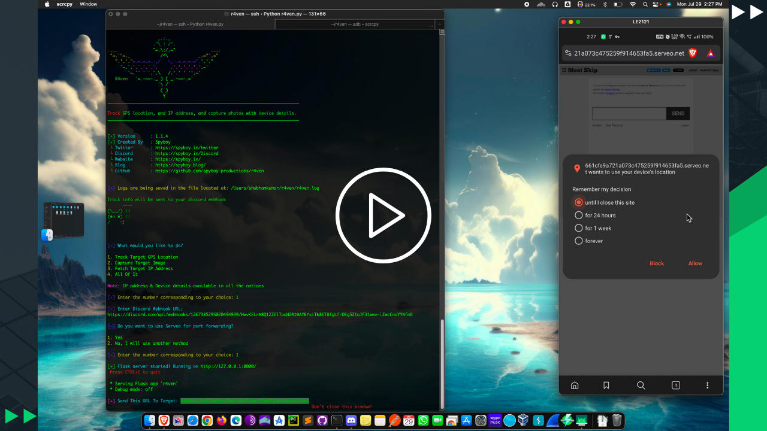Launch Brave browser from the Dock
767x431 pixels.
(164, 421)
